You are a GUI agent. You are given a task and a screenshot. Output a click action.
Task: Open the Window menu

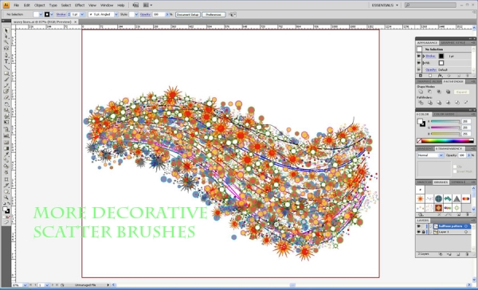107,6
